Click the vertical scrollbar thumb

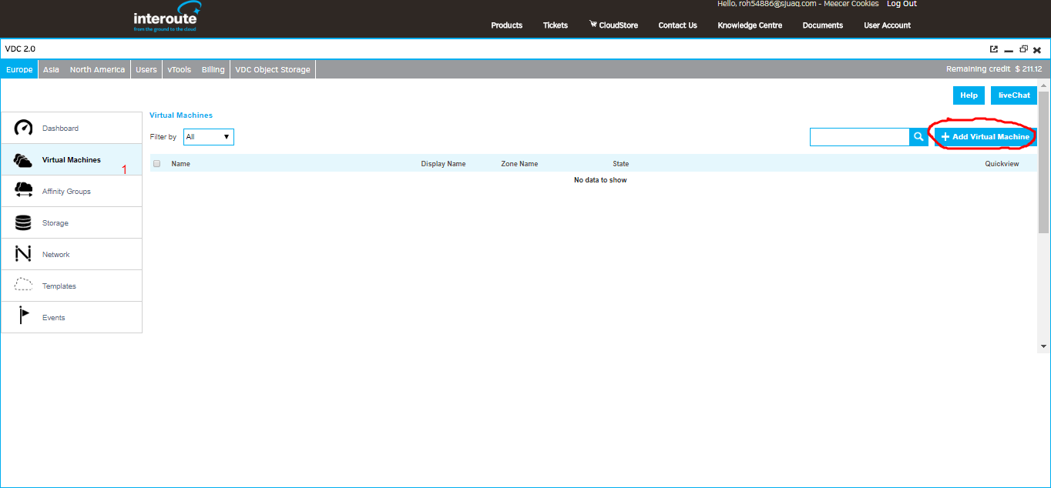(1044, 162)
